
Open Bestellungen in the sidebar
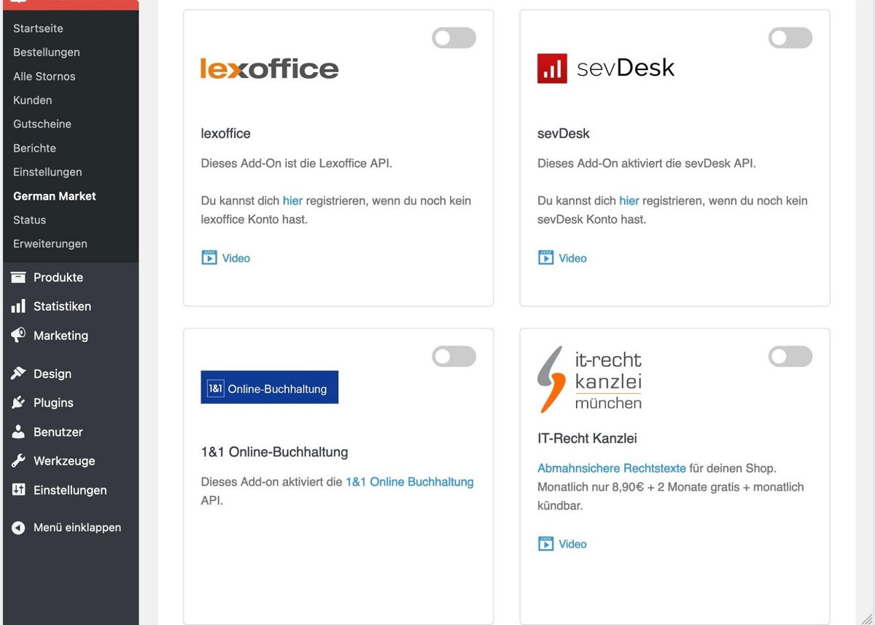pyautogui.click(x=47, y=53)
